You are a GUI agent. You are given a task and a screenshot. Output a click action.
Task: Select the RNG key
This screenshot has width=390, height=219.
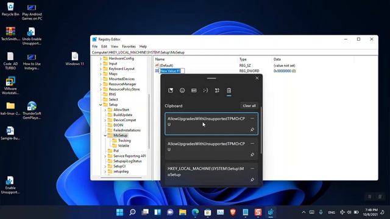click(112, 94)
